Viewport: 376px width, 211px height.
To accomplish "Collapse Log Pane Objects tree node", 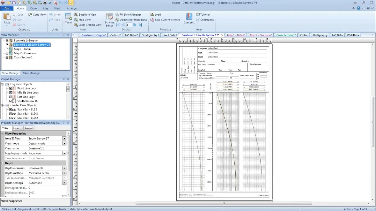I will (x=3, y=84).
